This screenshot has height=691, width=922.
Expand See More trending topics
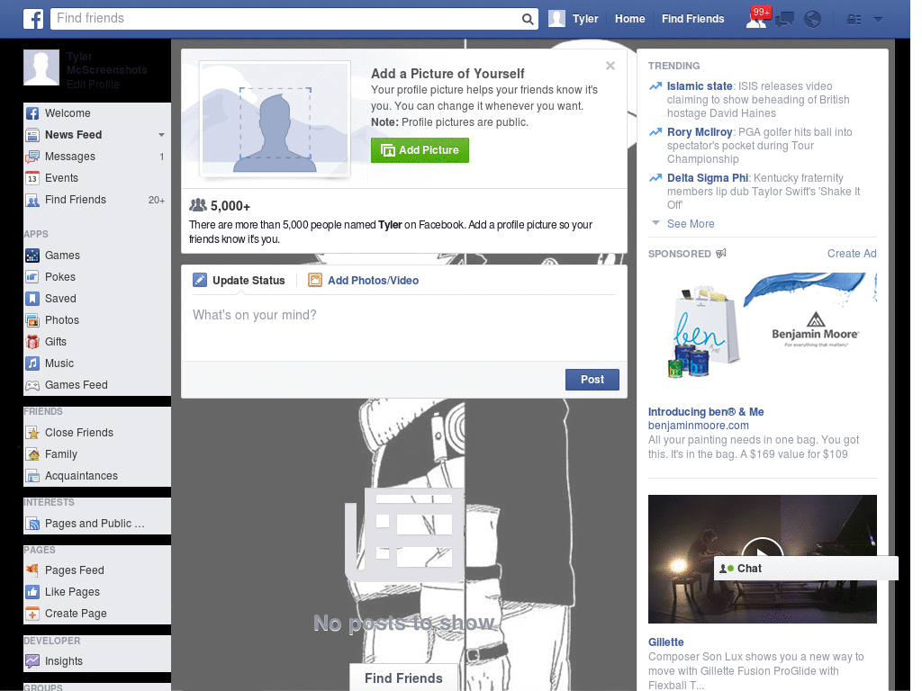[x=691, y=224]
